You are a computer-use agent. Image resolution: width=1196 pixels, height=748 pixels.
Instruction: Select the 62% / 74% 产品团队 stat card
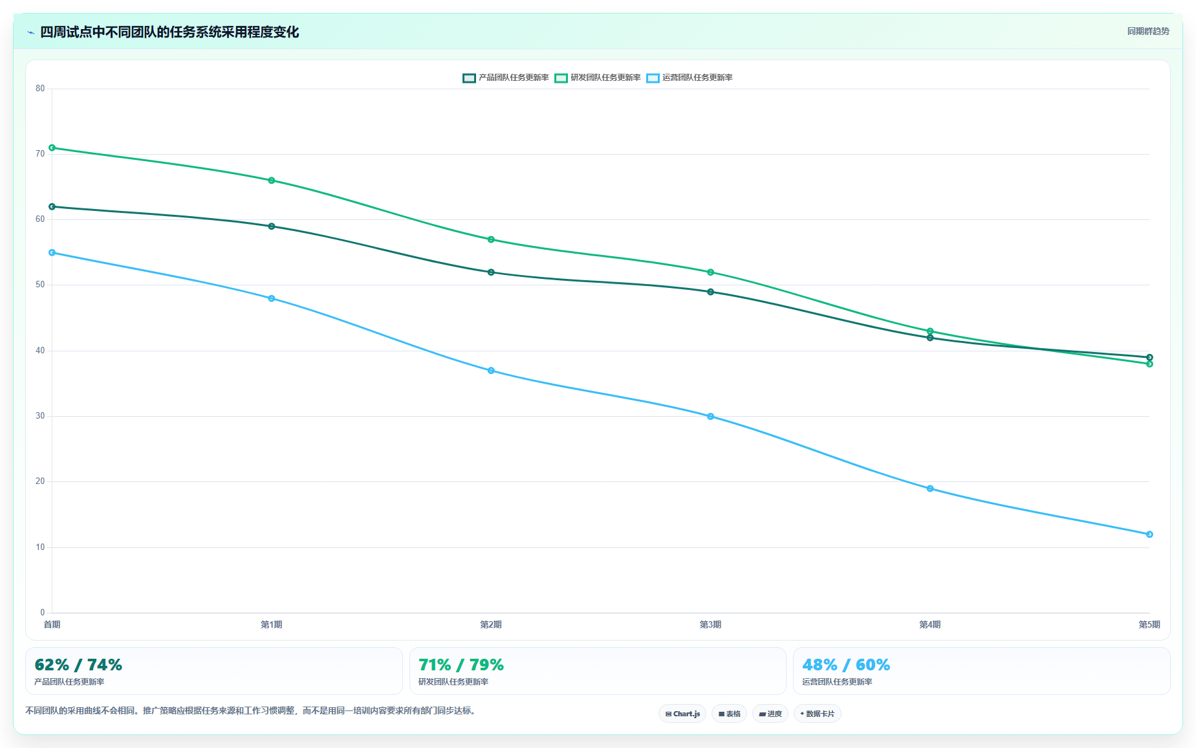tap(214, 671)
